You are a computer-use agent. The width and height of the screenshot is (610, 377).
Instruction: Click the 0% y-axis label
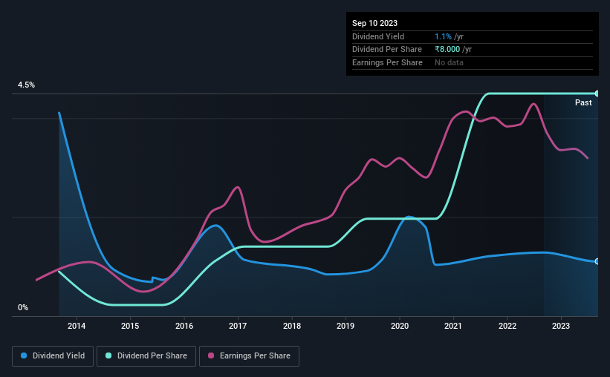click(x=23, y=307)
